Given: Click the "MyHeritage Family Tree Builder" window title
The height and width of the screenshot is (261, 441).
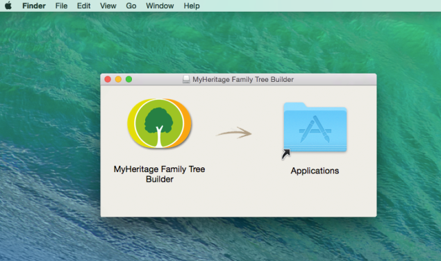Looking at the screenshot, I should [243, 80].
